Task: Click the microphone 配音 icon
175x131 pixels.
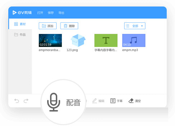Action: pyautogui.click(x=54, y=102)
